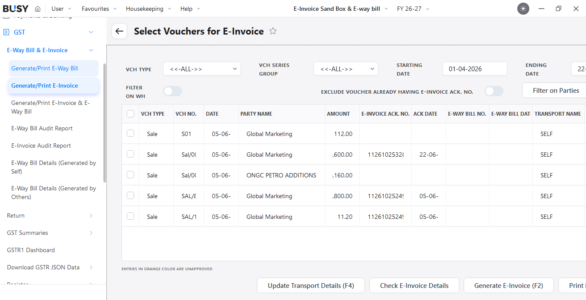Screen dimensions: 586x300
Task: Click ONGC PETRO ADDITIONS party cell
Action: 281,175
